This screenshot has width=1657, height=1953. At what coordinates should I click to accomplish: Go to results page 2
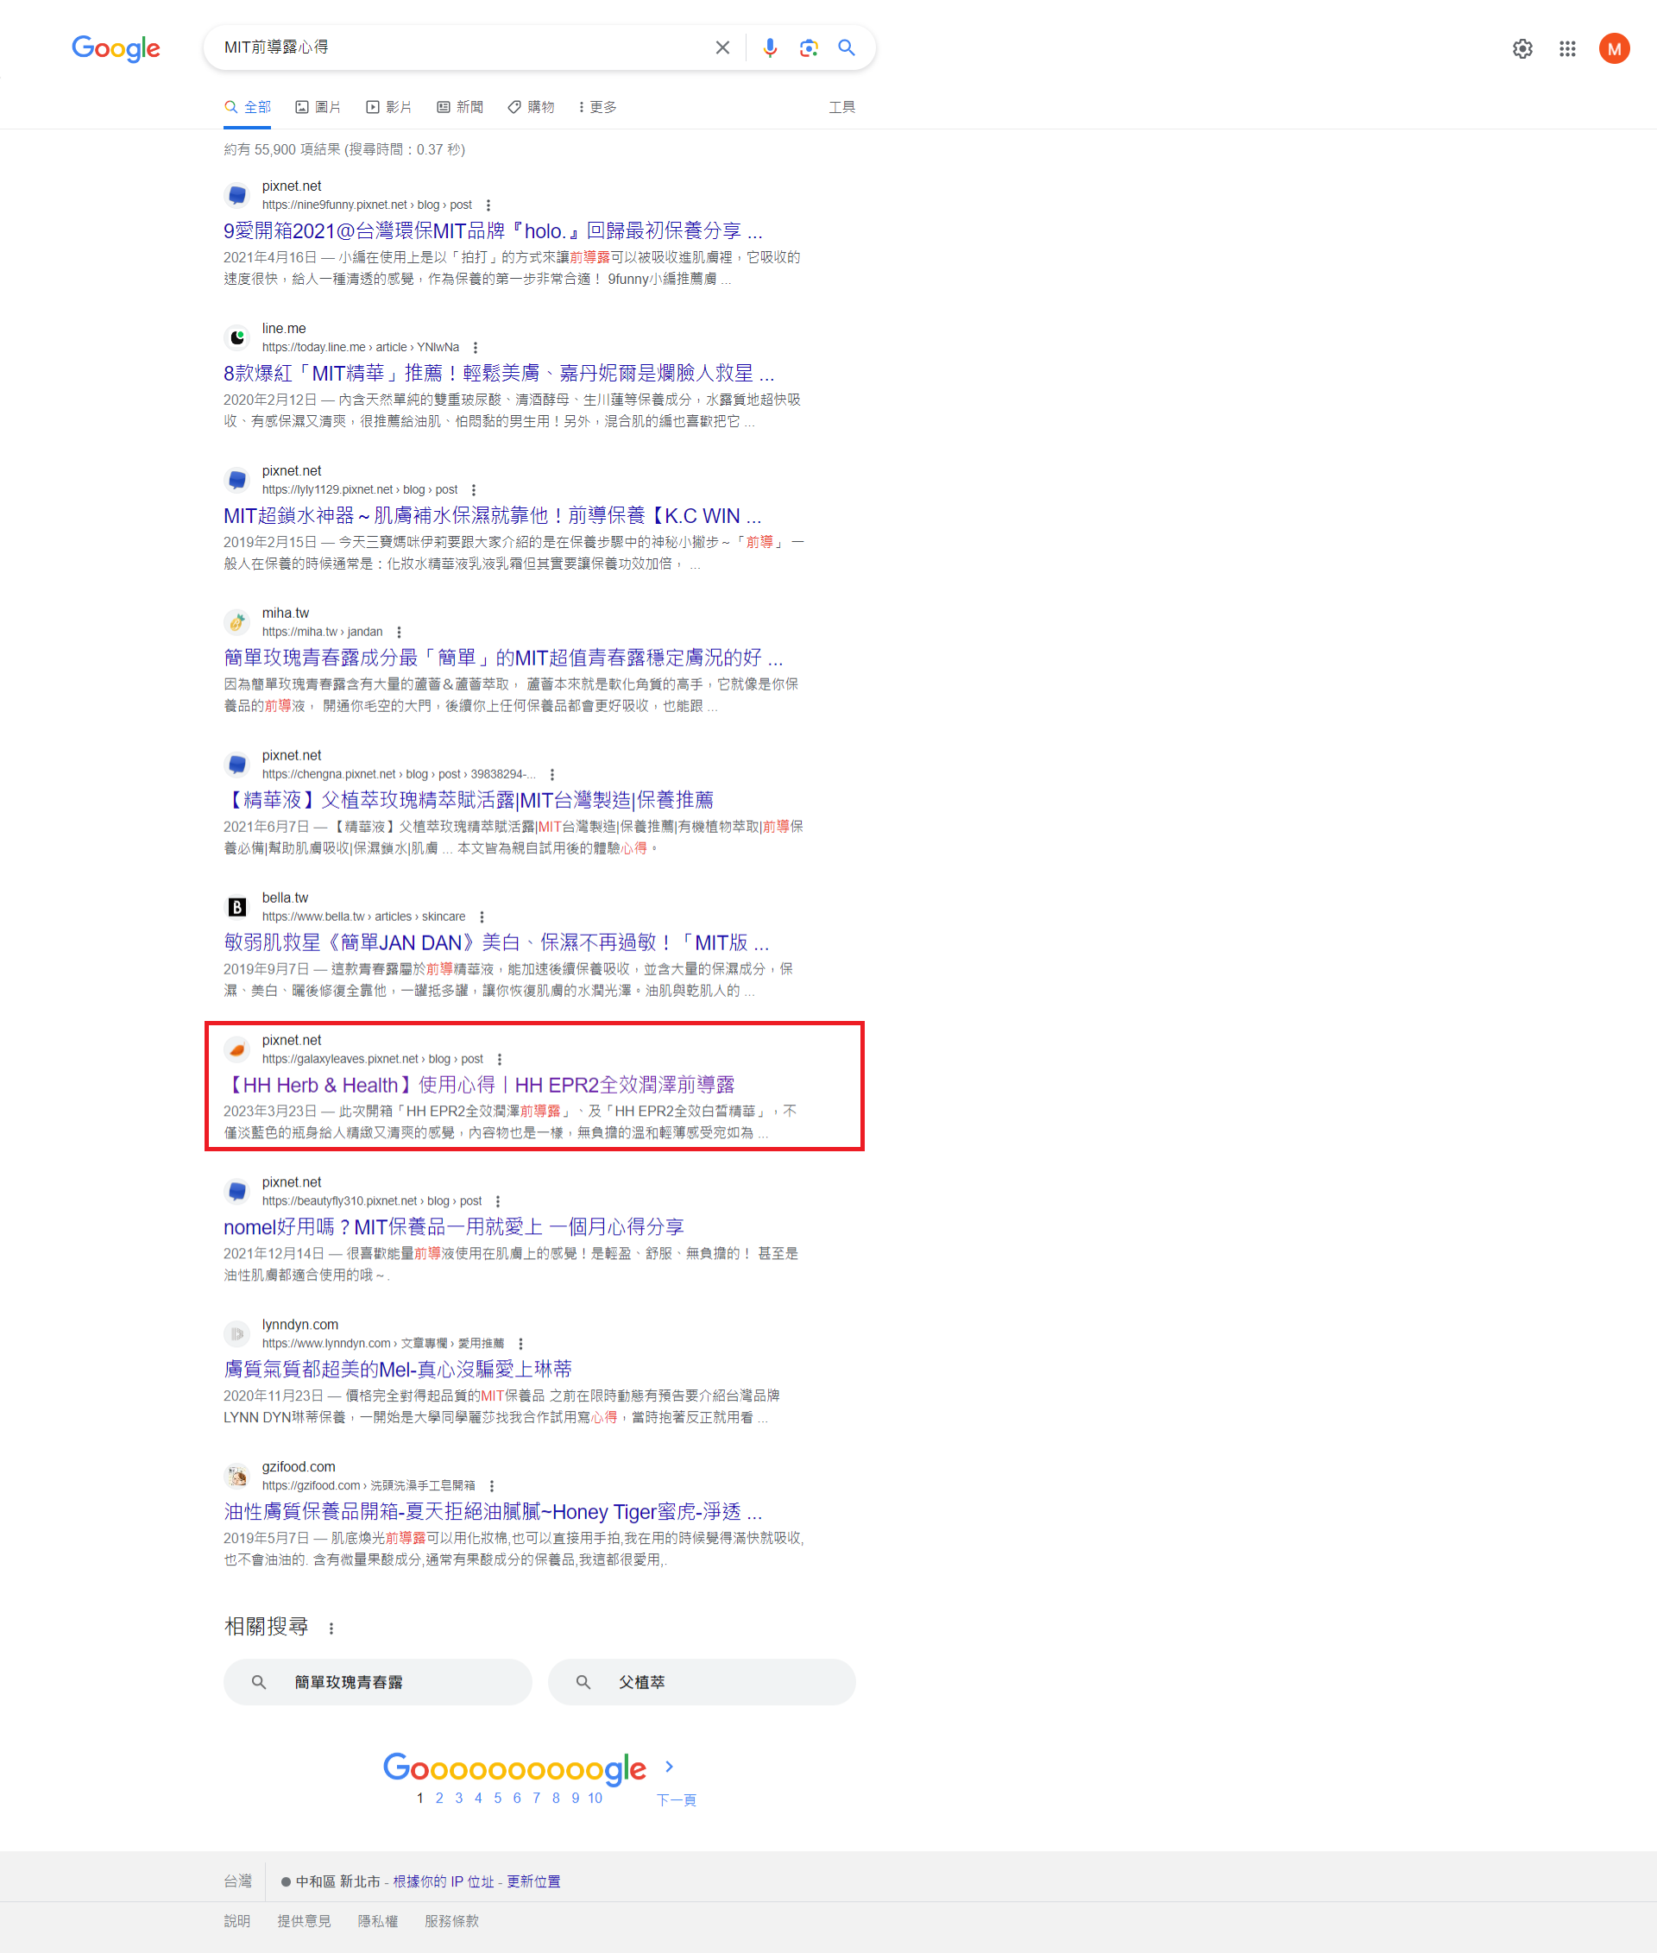tap(438, 1798)
